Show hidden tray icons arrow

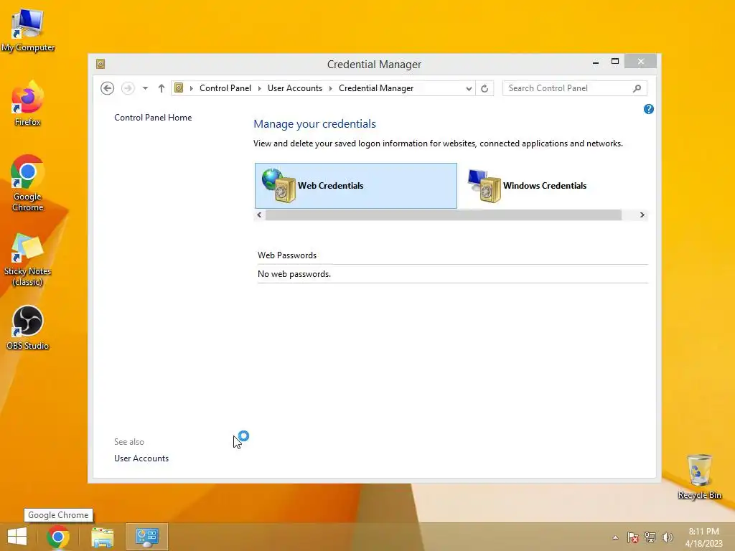coord(615,537)
